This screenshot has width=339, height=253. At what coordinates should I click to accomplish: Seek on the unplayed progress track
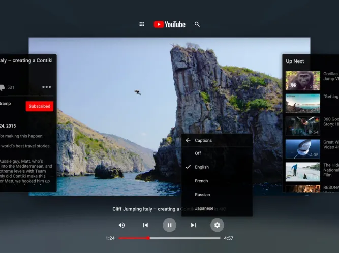[185, 238]
